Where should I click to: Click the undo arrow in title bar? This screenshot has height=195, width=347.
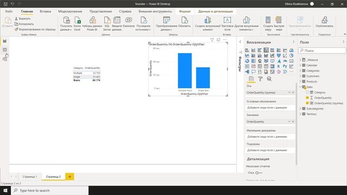point(12,4)
